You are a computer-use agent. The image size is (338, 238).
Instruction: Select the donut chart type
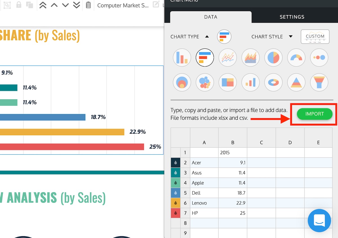tap(273, 82)
